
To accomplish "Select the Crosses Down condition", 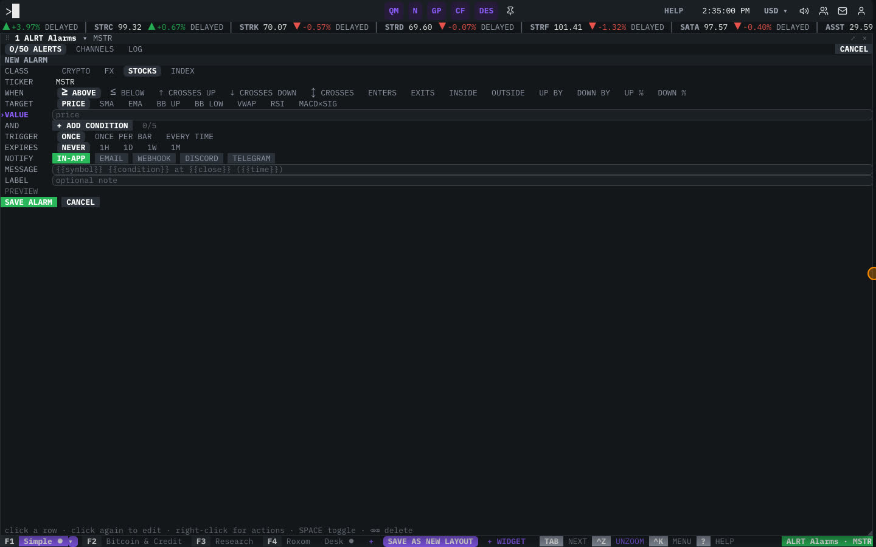I will 263,93.
